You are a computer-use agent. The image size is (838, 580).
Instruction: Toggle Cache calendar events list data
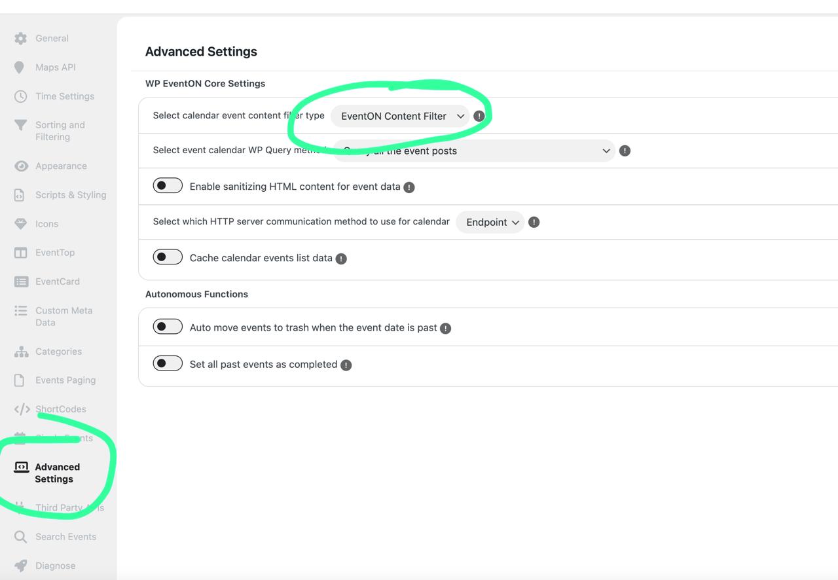[x=168, y=257]
